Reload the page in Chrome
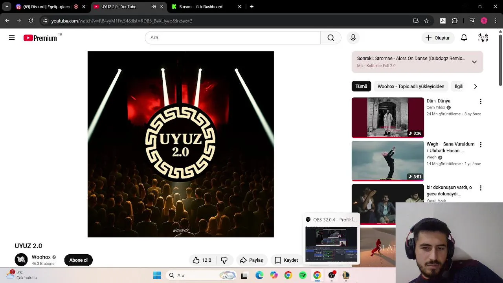503x283 pixels. pyautogui.click(x=31, y=21)
